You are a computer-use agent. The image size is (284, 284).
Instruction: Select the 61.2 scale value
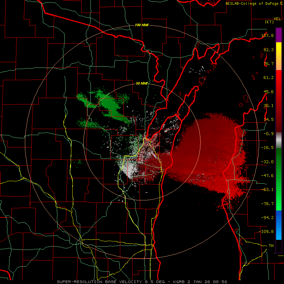[269, 78]
